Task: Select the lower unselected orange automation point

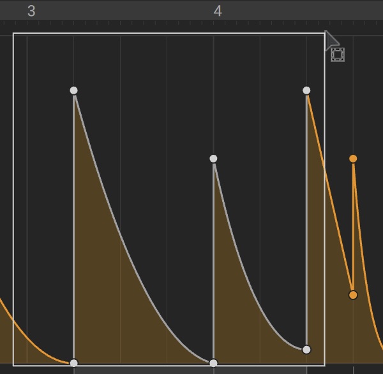Action: [x=353, y=295]
